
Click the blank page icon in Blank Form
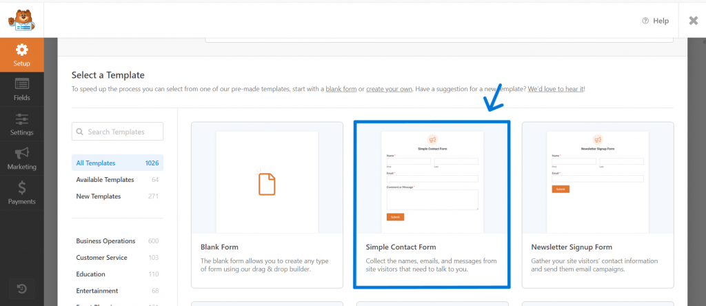267,183
